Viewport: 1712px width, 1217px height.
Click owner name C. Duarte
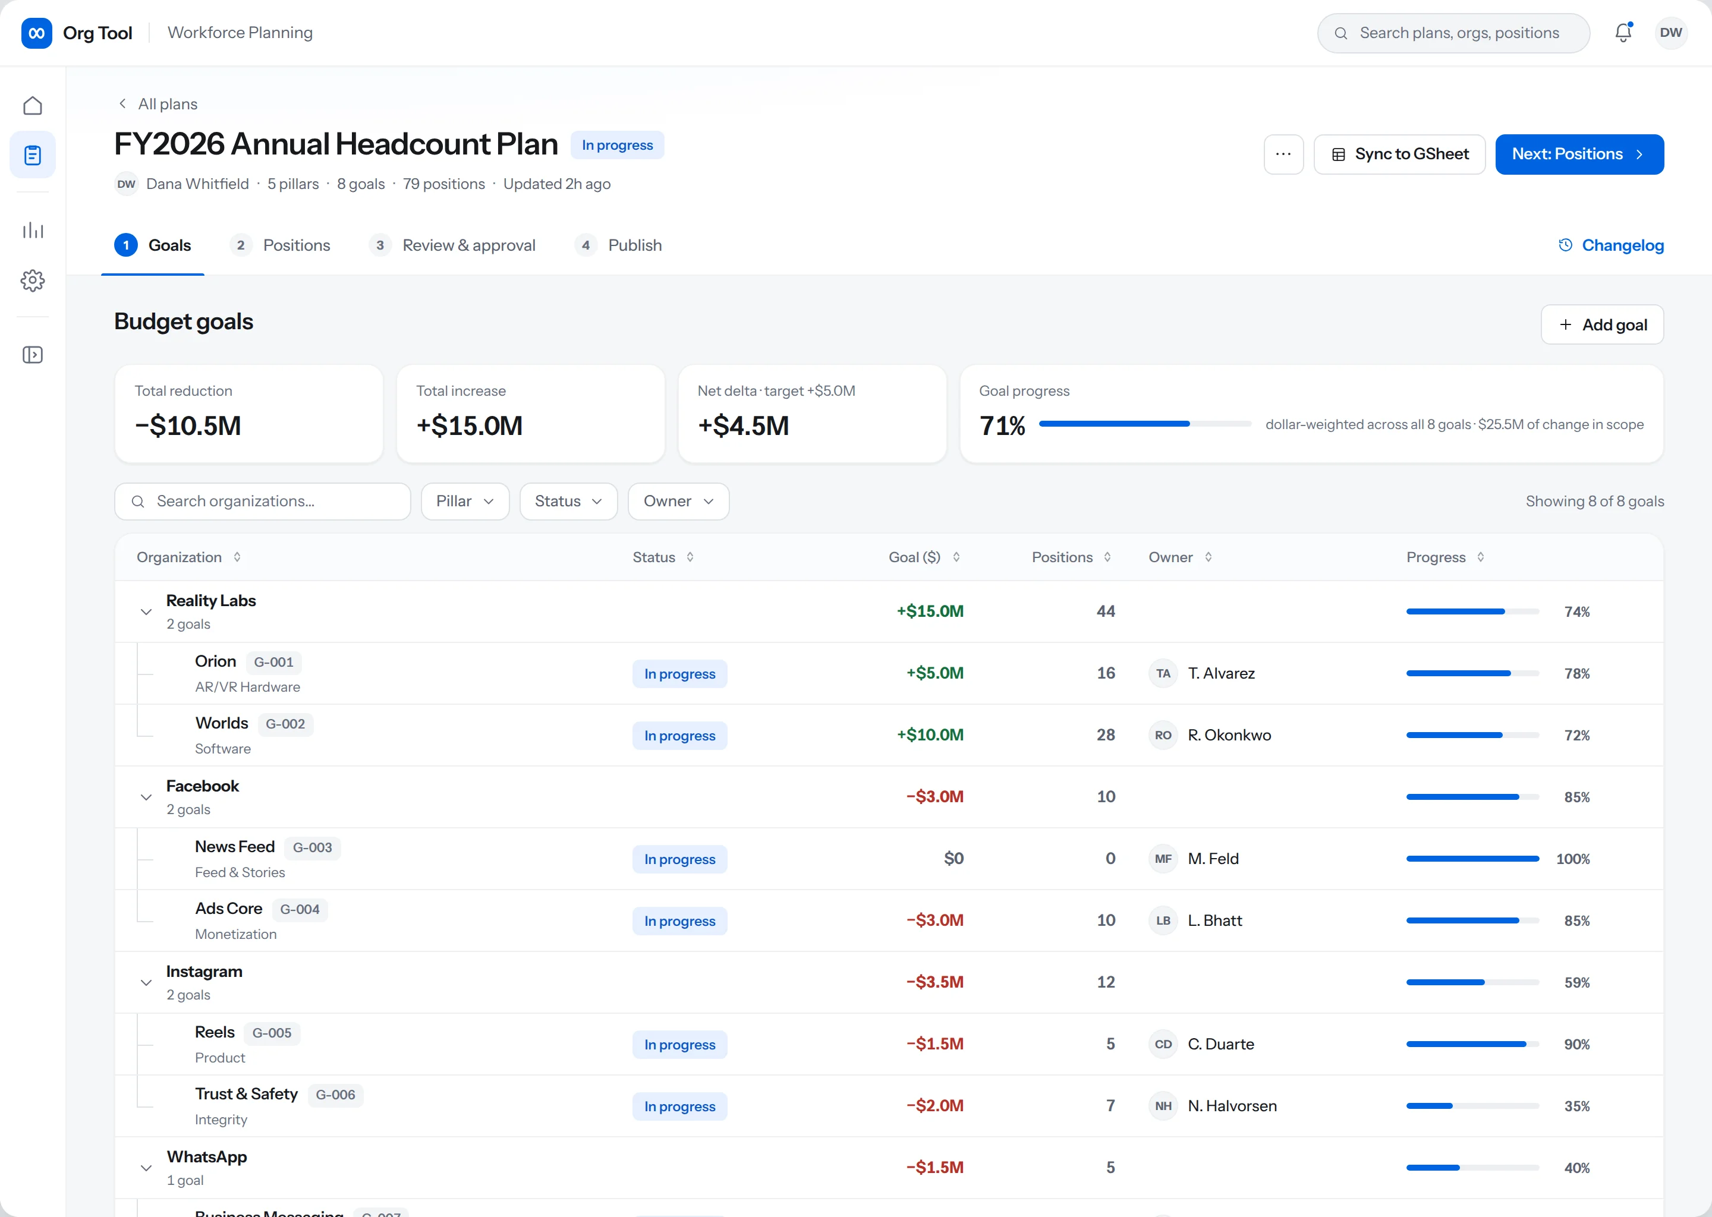tap(1220, 1044)
